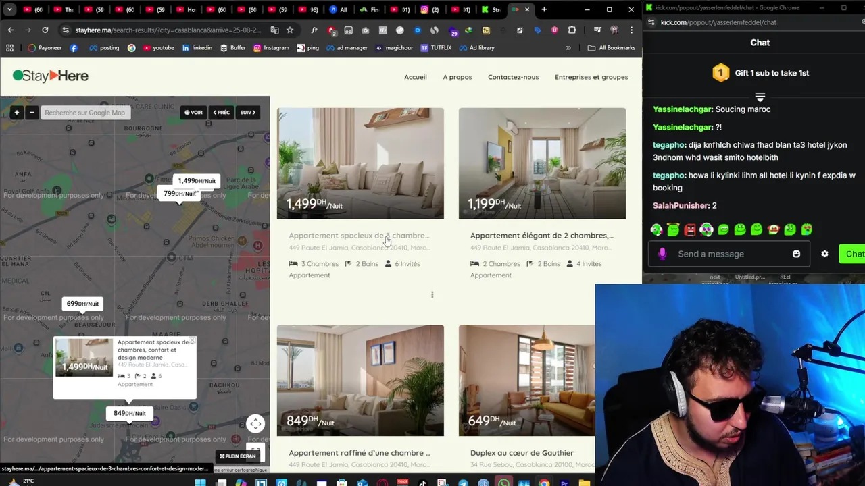Select the 799DH/Nuit map price marker

[180, 194]
